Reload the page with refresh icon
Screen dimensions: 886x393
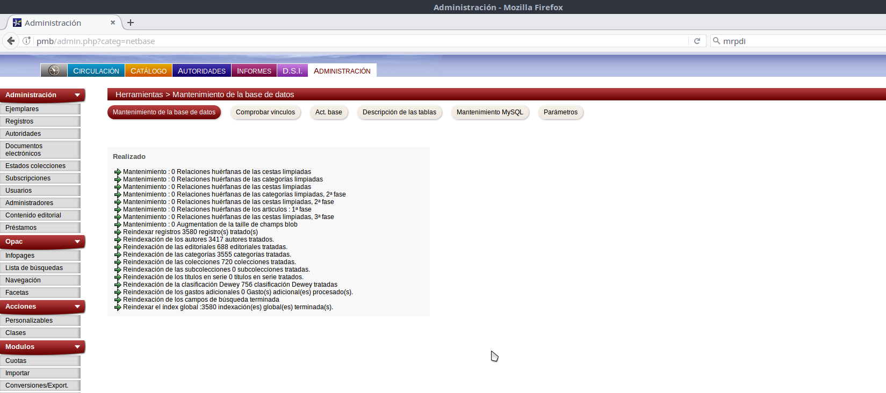tap(697, 41)
